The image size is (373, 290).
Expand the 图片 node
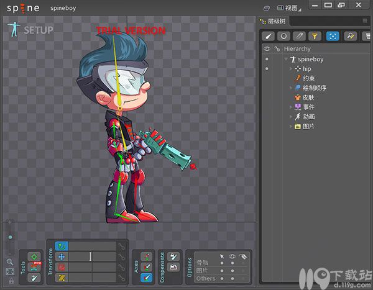click(291, 126)
